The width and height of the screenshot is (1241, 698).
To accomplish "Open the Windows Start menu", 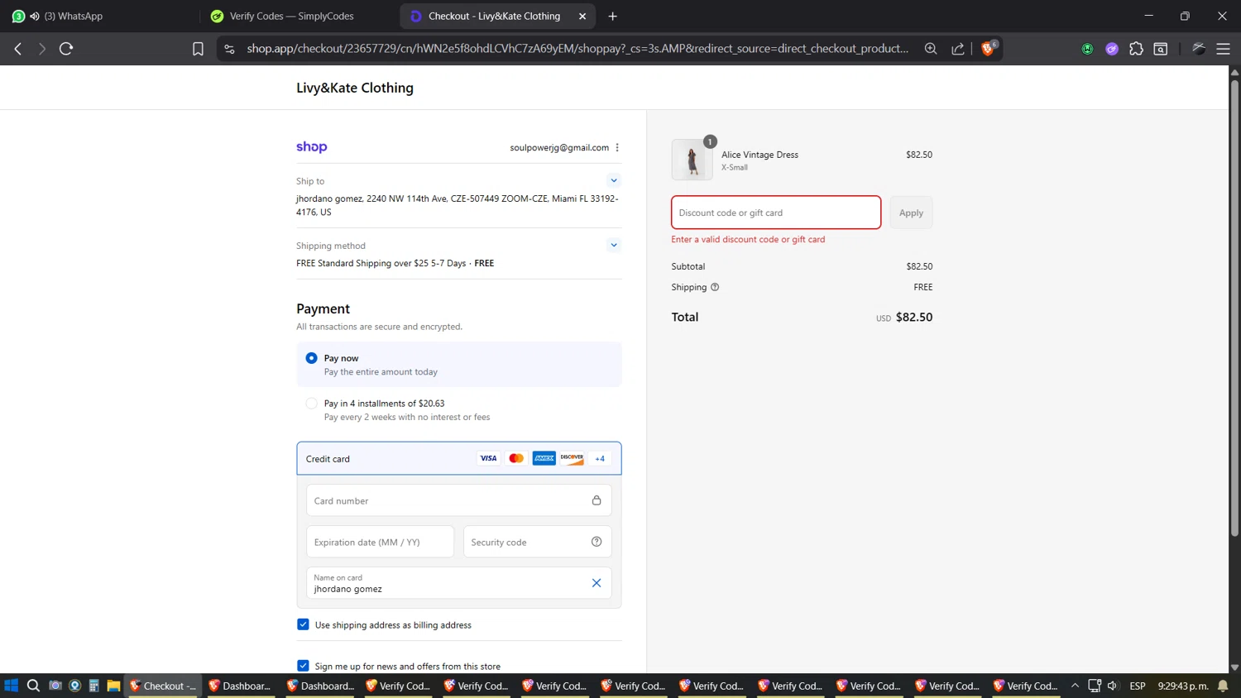I will 12,686.
